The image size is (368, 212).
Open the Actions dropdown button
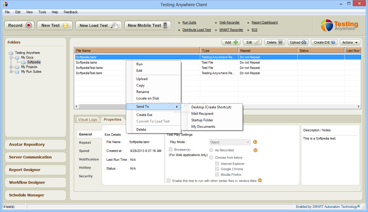[x=350, y=42]
